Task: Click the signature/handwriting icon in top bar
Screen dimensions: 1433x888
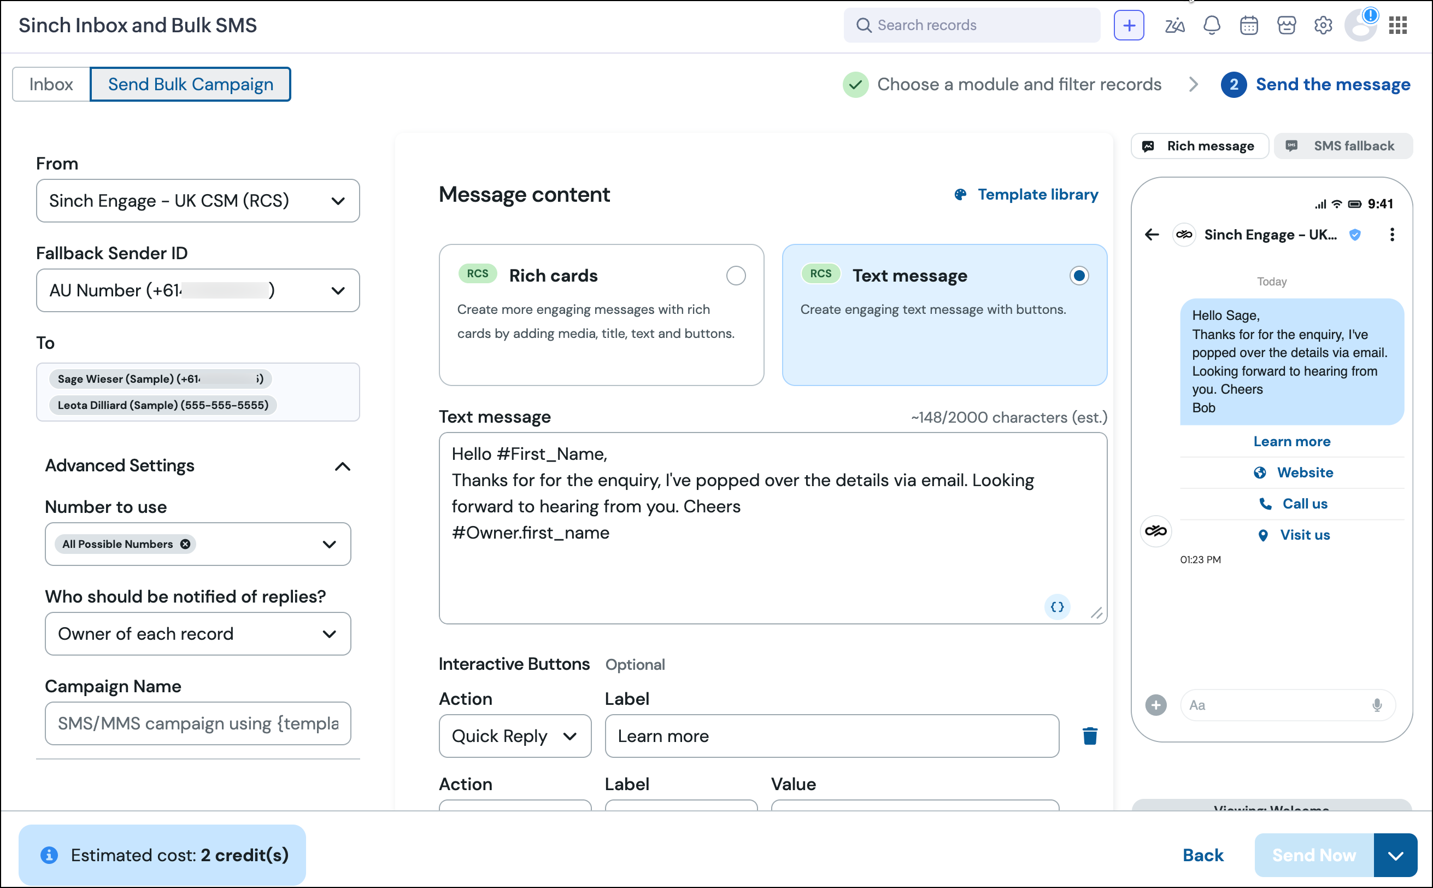Action: point(1174,25)
